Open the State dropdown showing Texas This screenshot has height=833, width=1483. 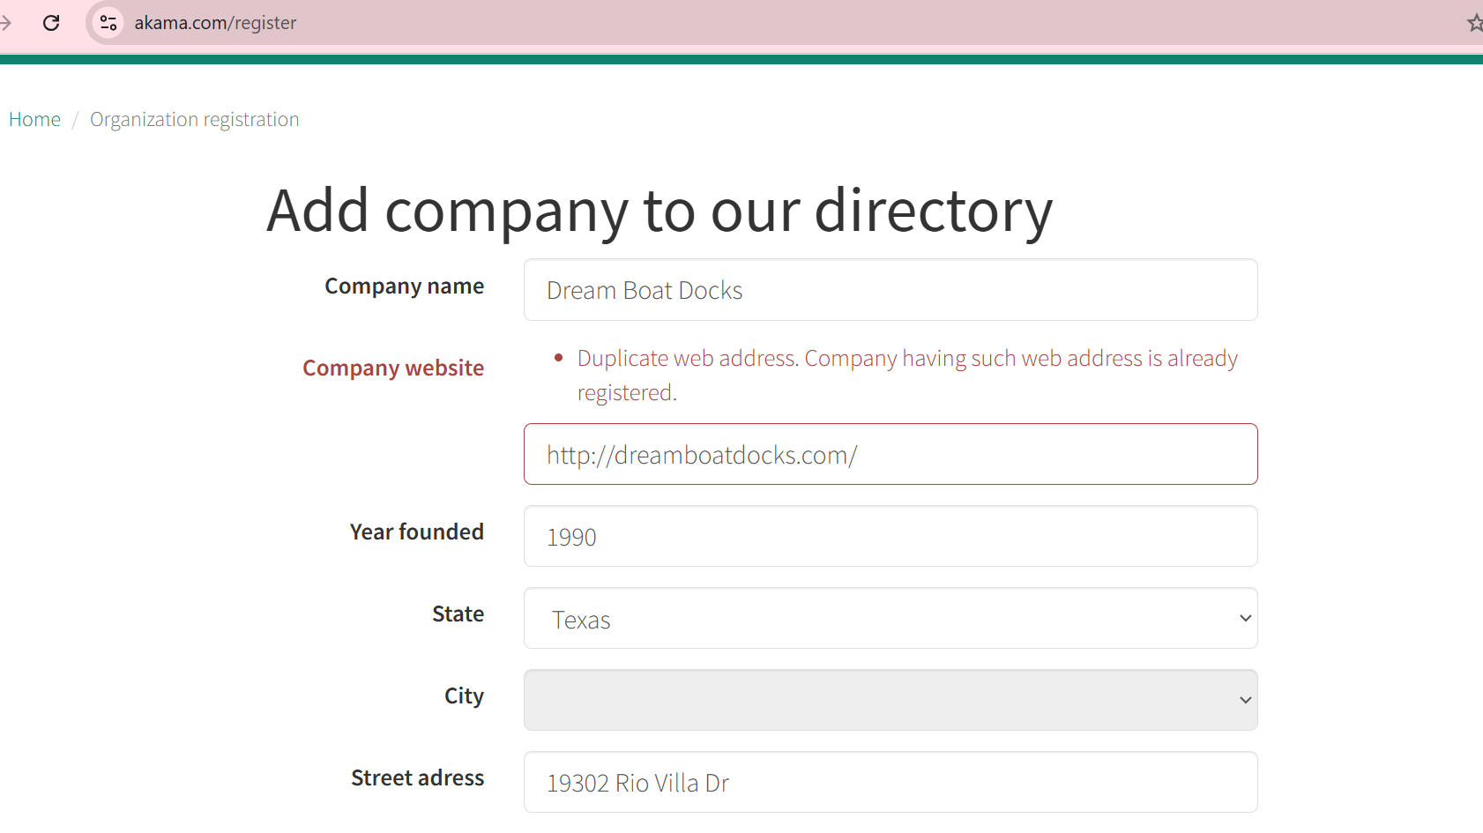tap(890, 619)
